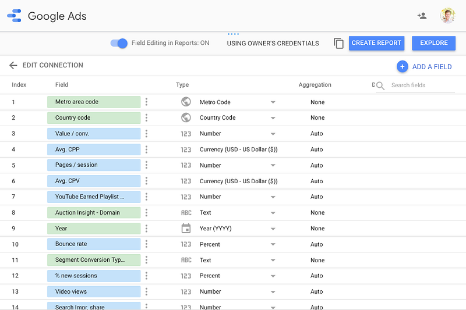The image size is (466, 310).
Task: Open more options for Avg. CPV
Action: (146, 181)
